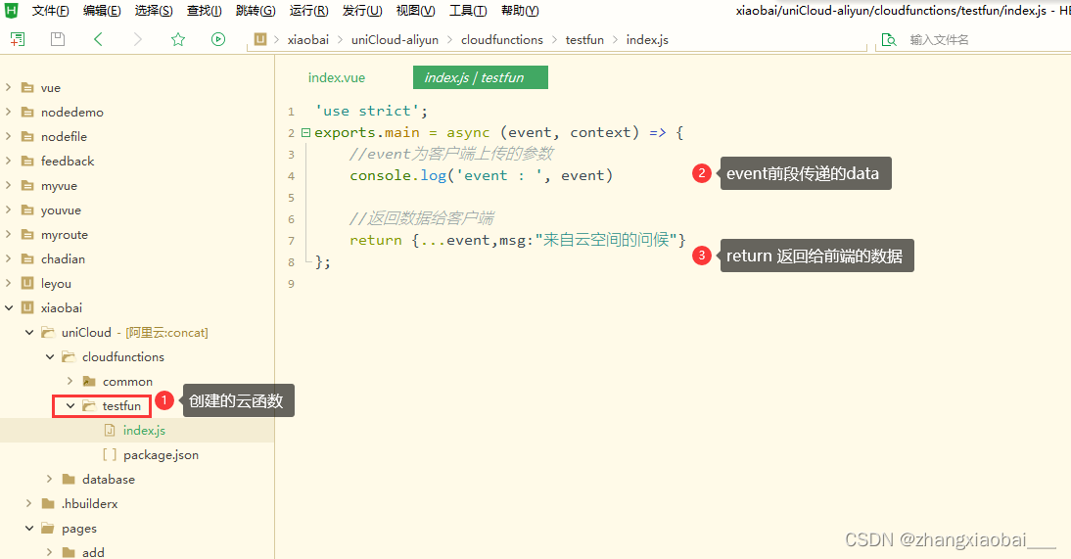This screenshot has width=1071, height=559.
Task: Go forward with the right arrow icon
Action: point(138,40)
